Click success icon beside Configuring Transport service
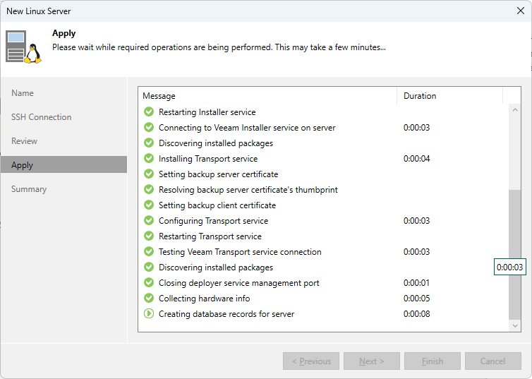The height and width of the screenshot is (379, 532). pos(149,220)
